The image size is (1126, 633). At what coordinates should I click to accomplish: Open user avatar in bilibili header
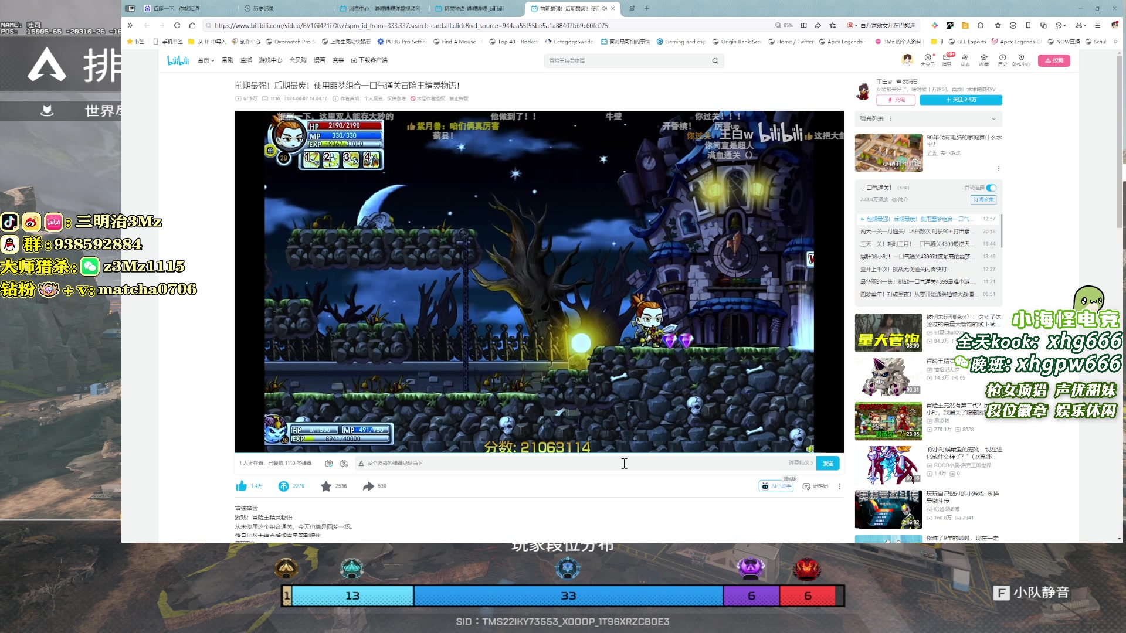pos(907,60)
